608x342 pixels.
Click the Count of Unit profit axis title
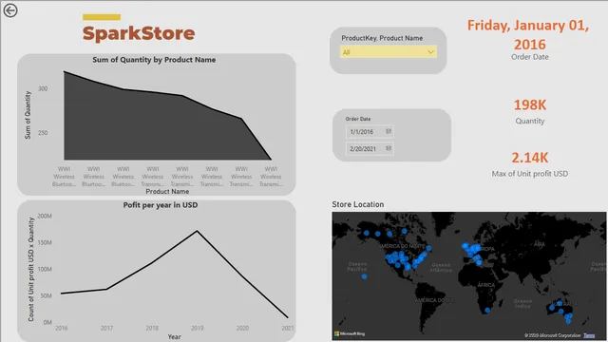[31, 269]
